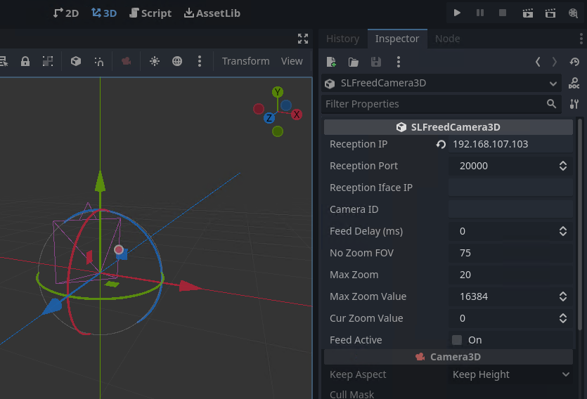Edit the Reception IP value field

click(x=510, y=144)
